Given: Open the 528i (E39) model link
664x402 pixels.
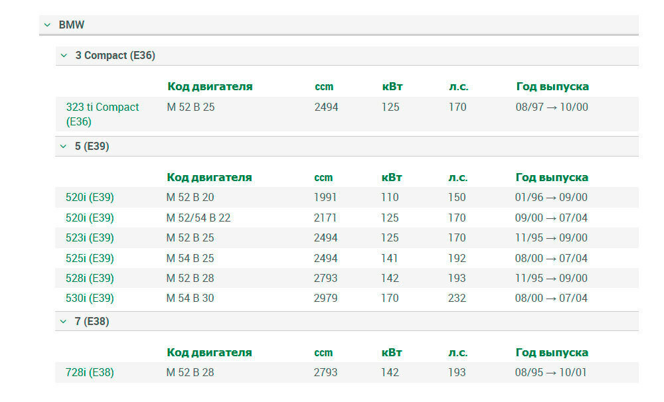Looking at the screenshot, I should (x=90, y=278).
